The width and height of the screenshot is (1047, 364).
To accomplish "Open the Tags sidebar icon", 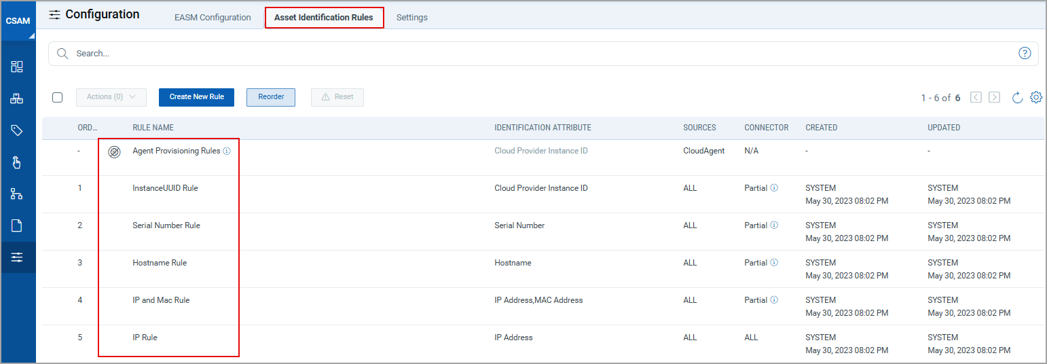I will (17, 130).
